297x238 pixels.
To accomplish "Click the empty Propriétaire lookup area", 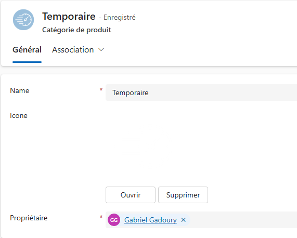I will (243, 220).
